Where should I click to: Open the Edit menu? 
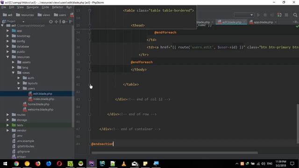pyautogui.click(x=12, y=7)
